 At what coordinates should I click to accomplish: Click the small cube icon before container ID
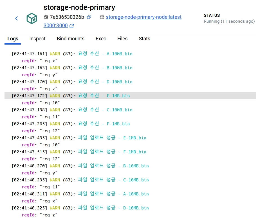(46, 17)
